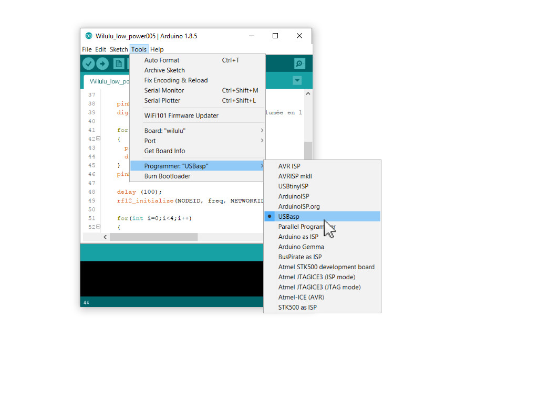Click the vertical scrollbar up arrow
The width and height of the screenshot is (538, 403).
tap(308, 93)
